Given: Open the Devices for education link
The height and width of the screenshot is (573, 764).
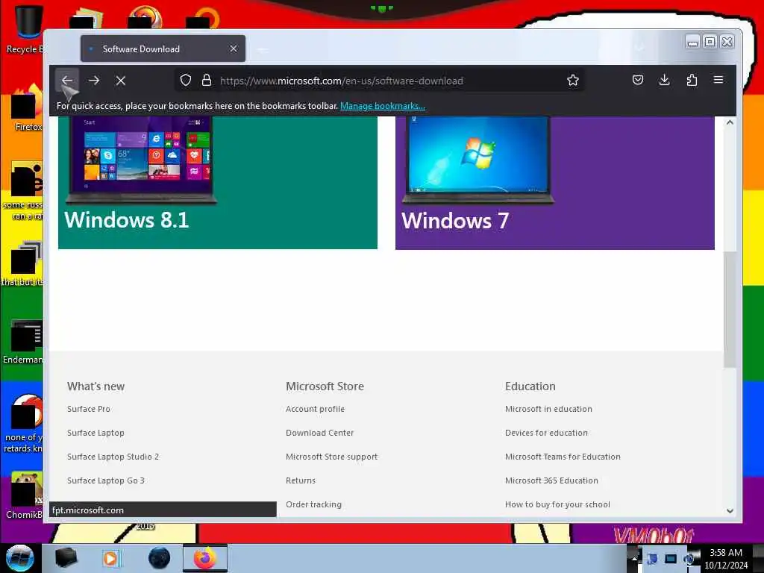Looking at the screenshot, I should point(547,433).
